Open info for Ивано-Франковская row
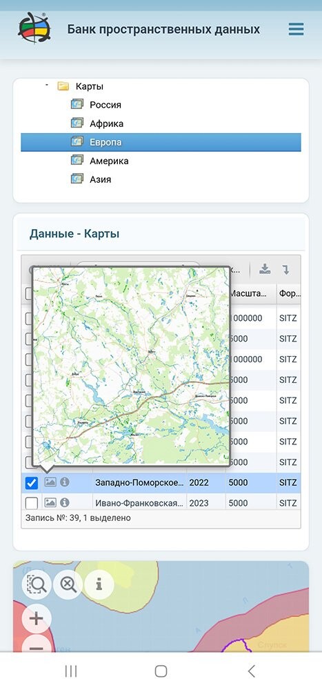This screenshot has width=322, height=690. pyautogui.click(x=65, y=502)
